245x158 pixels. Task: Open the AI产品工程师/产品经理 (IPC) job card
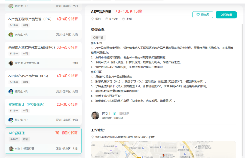tap(30, 19)
